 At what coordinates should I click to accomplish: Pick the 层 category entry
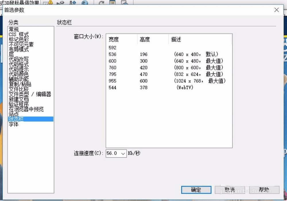[x=11, y=54]
